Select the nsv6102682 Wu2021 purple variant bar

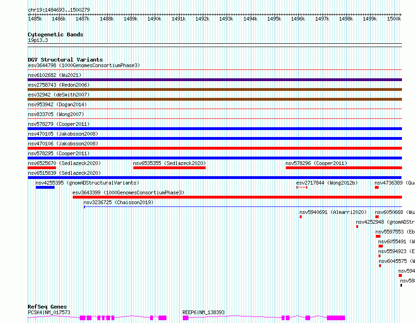coord(214,80)
